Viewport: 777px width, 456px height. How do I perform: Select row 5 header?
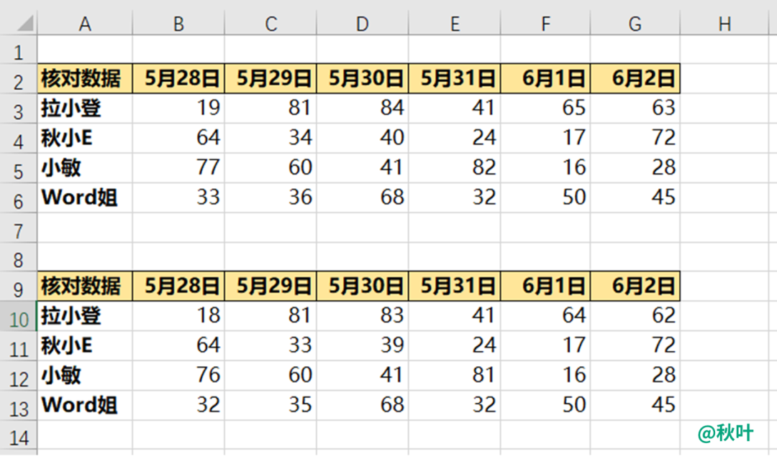pos(18,167)
